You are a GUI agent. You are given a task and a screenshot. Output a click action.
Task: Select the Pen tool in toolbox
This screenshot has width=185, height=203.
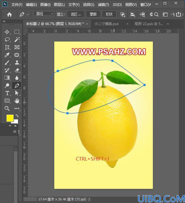17,85
